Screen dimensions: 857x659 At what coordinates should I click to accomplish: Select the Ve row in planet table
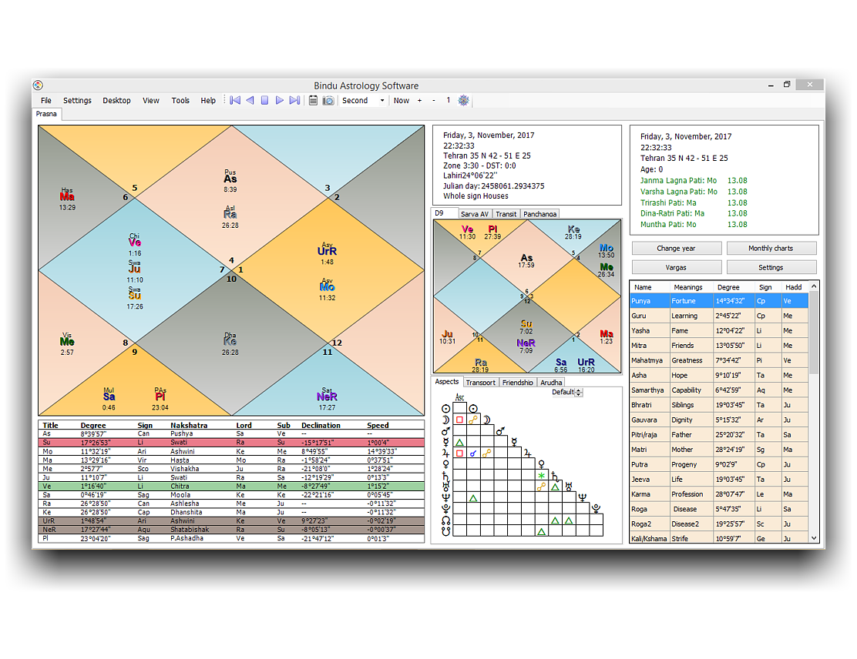(231, 486)
